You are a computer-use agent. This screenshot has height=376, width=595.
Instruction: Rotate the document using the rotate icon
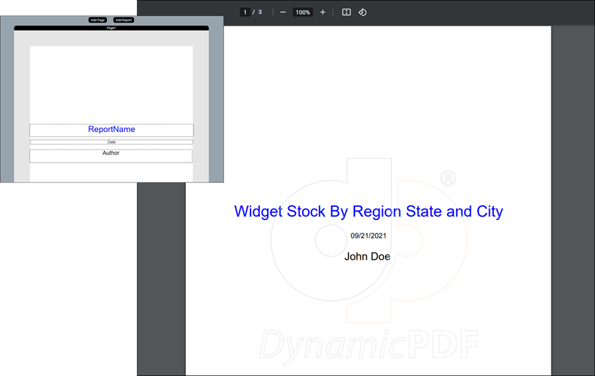click(363, 13)
